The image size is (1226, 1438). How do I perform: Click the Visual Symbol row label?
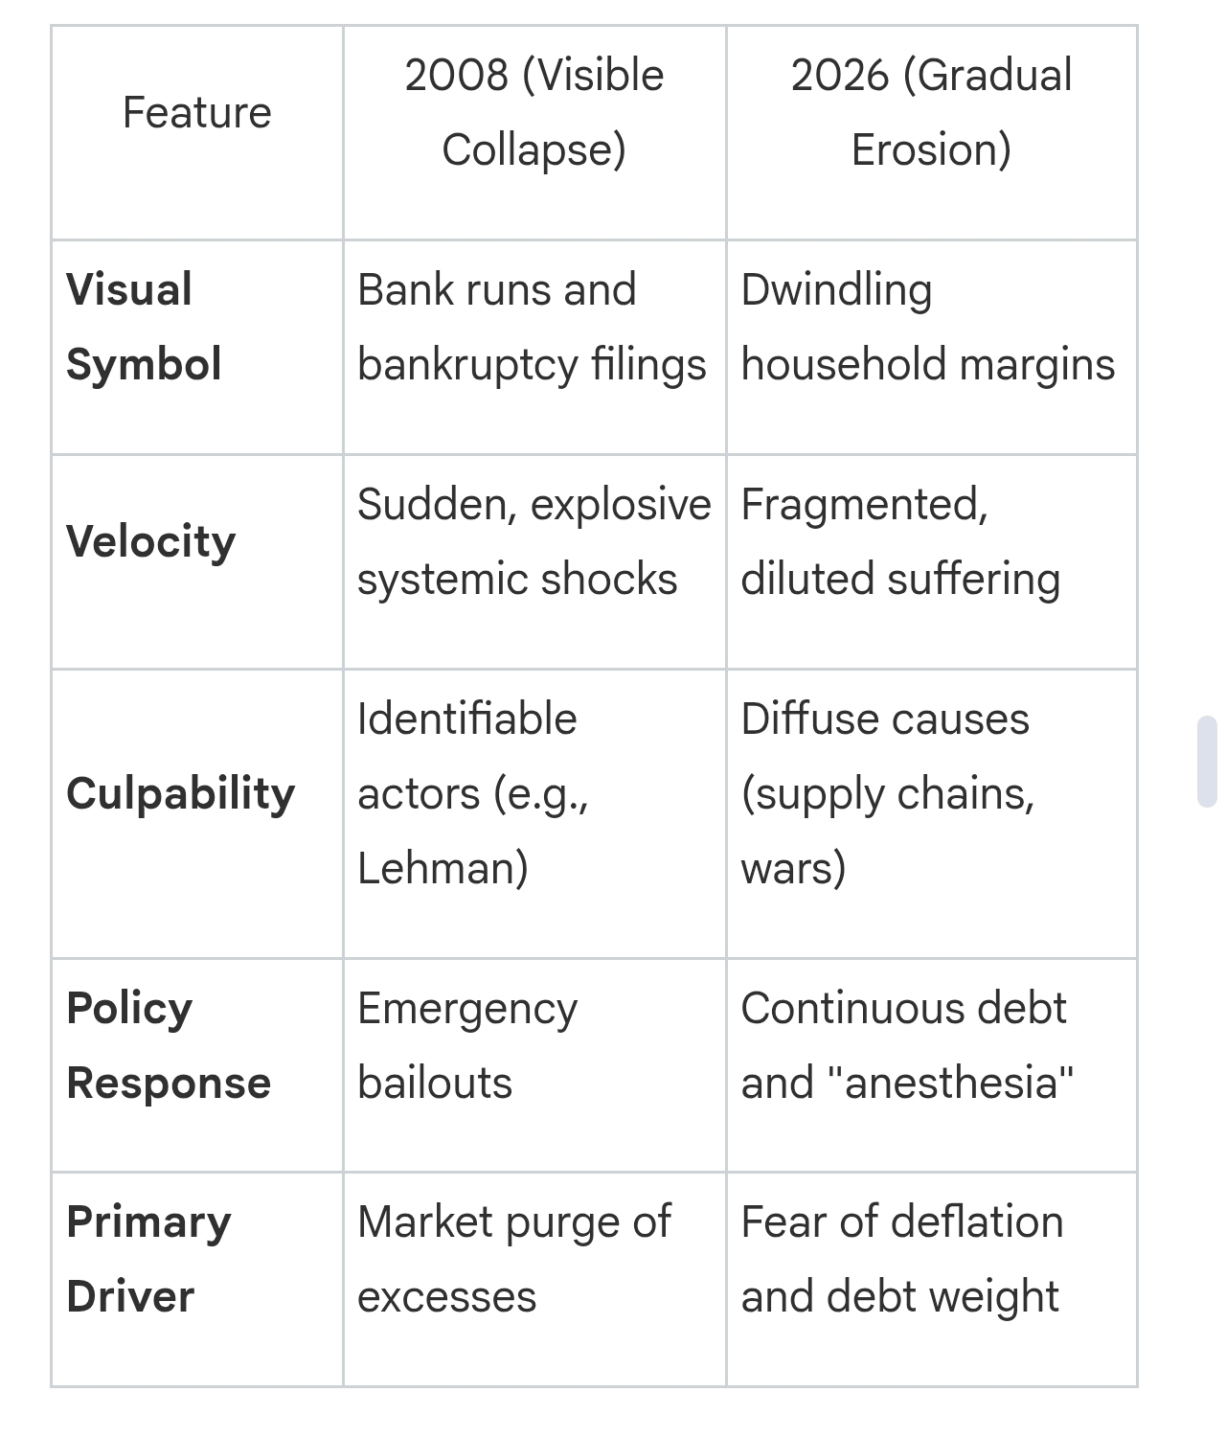pos(144,327)
